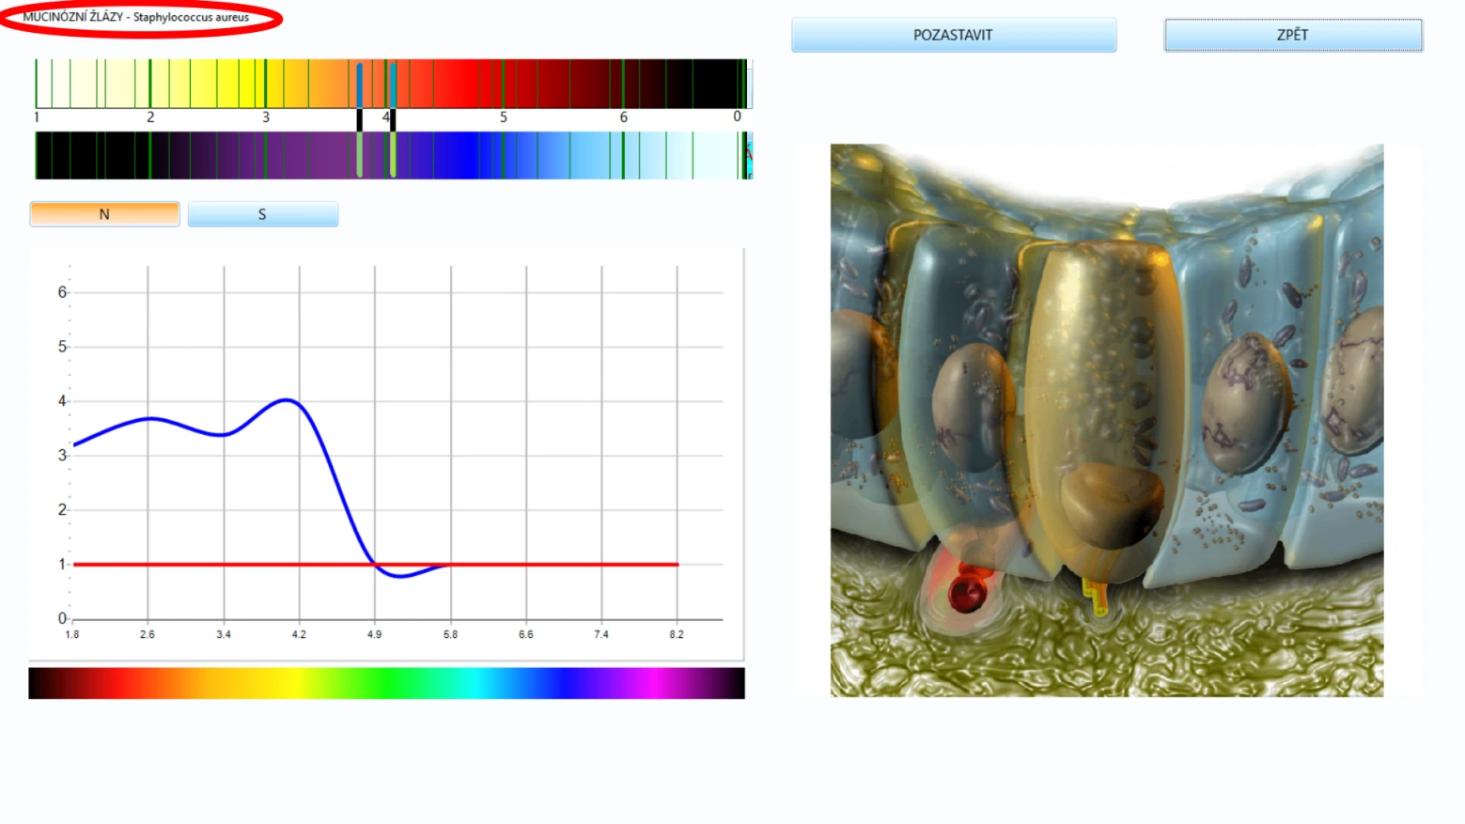Click the POZASTAVIT pause button
The image size is (1465, 824).
954,35
